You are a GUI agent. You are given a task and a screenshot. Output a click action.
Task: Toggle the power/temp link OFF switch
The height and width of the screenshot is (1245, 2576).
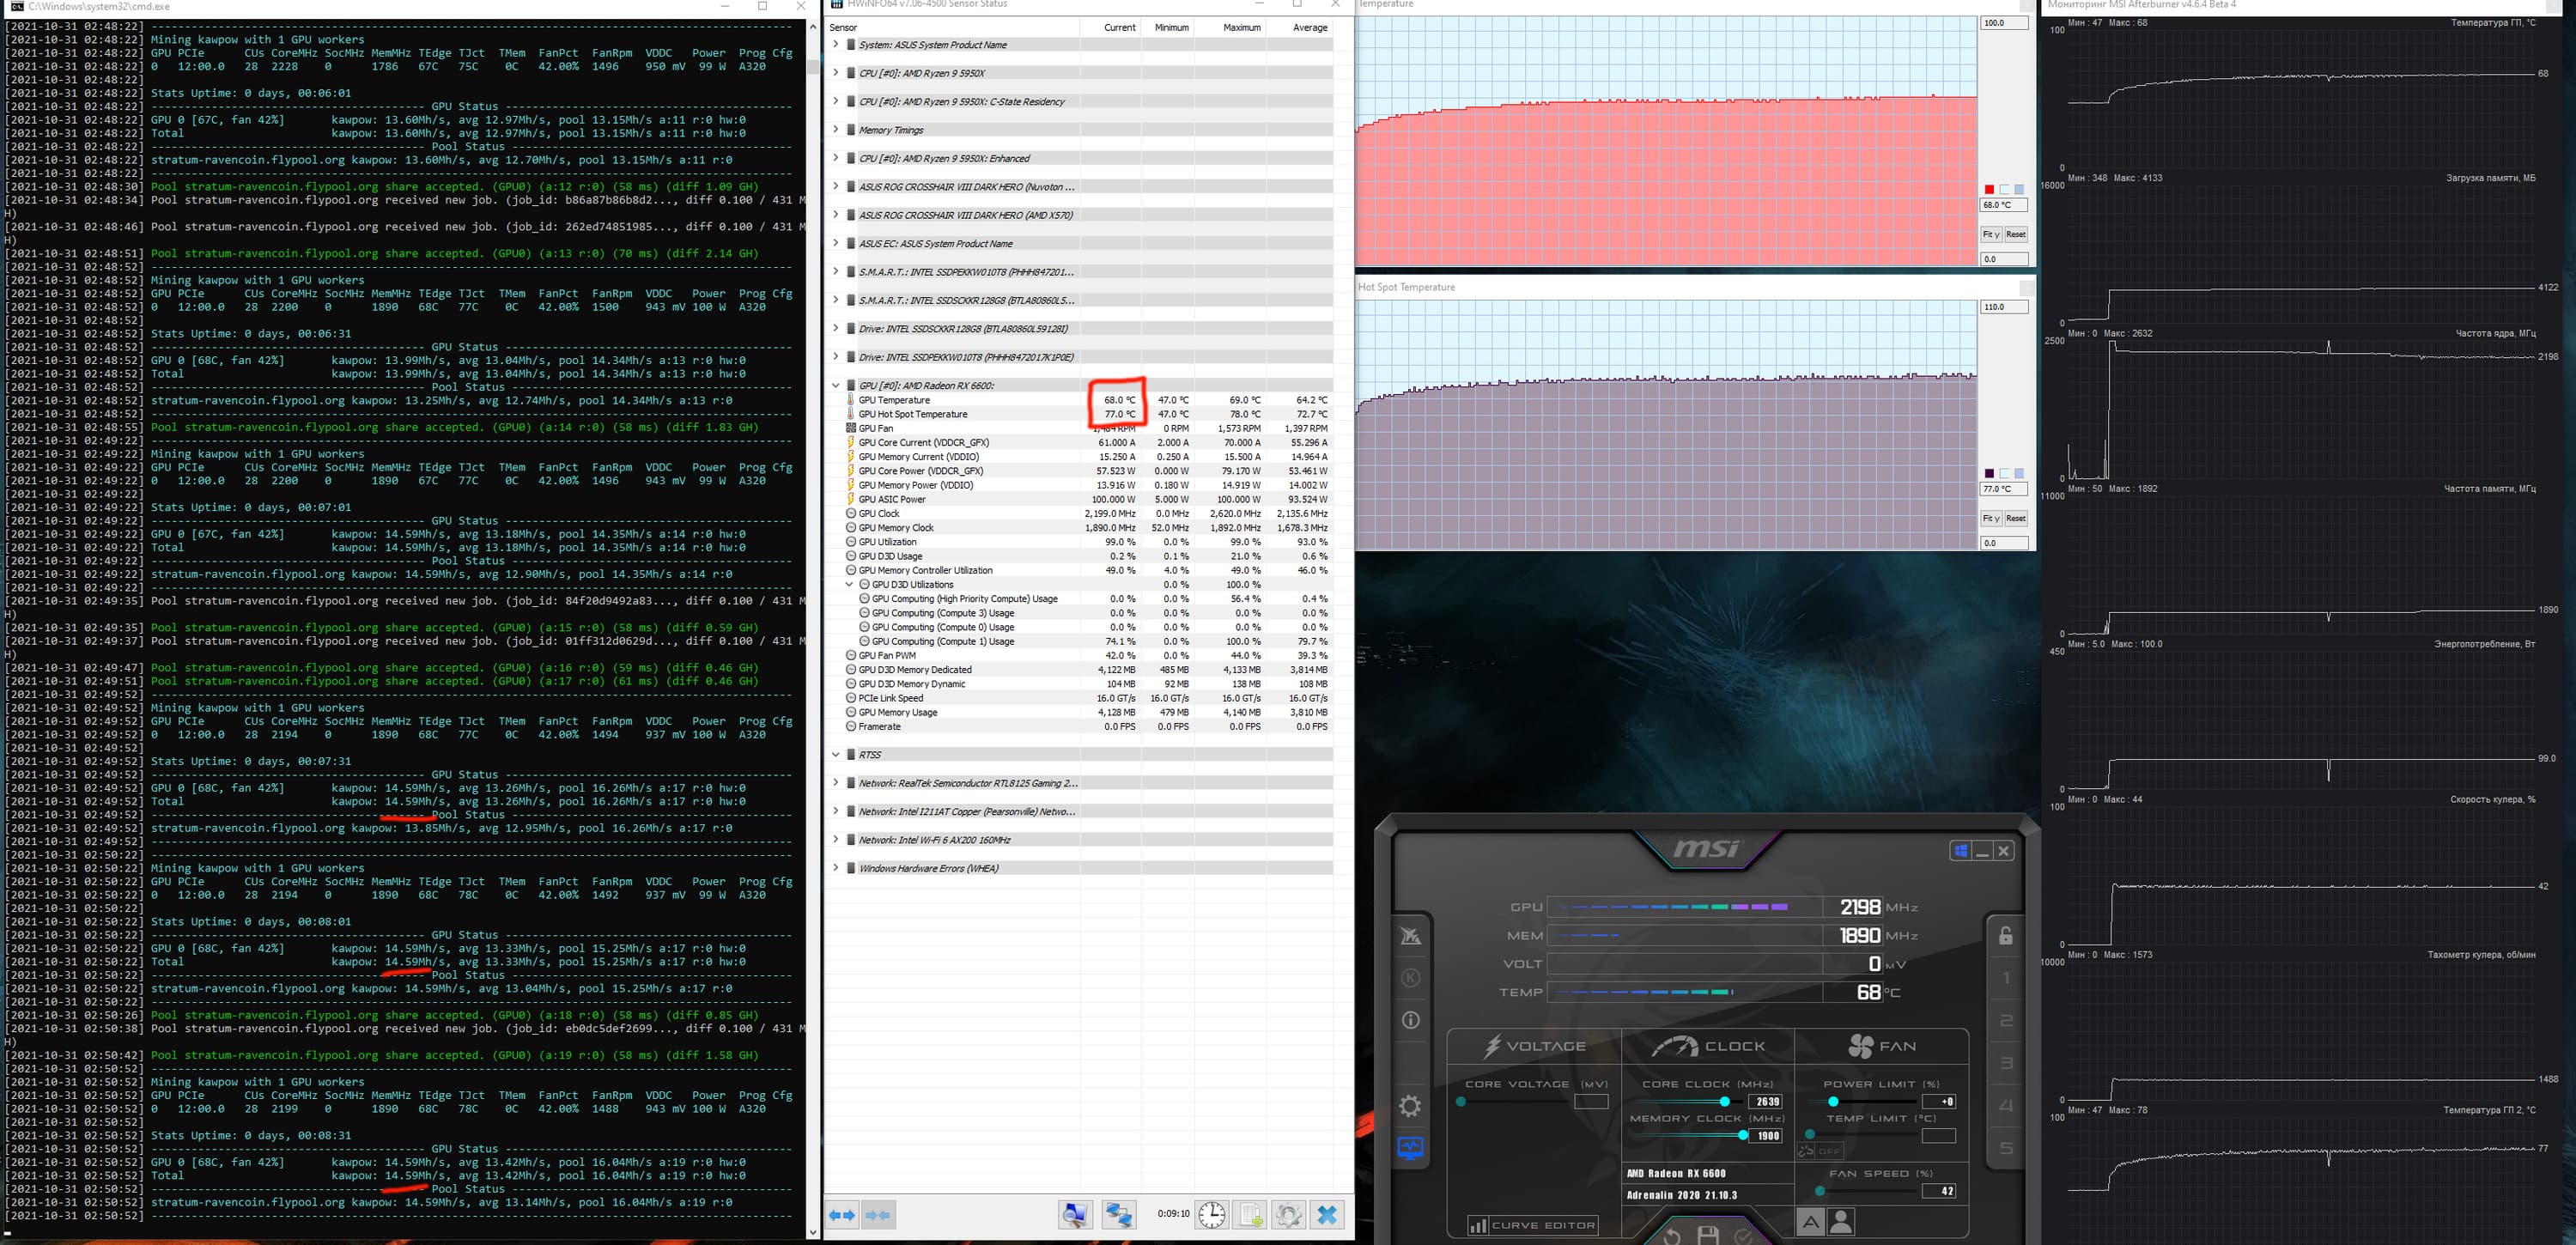tap(1820, 1151)
